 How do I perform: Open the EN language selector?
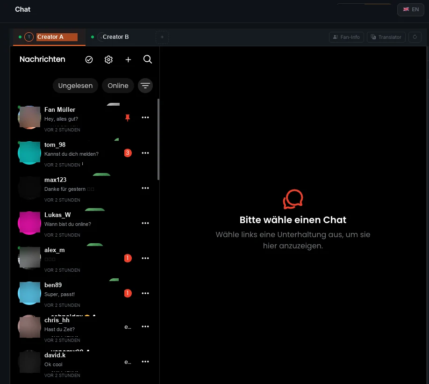410,9
